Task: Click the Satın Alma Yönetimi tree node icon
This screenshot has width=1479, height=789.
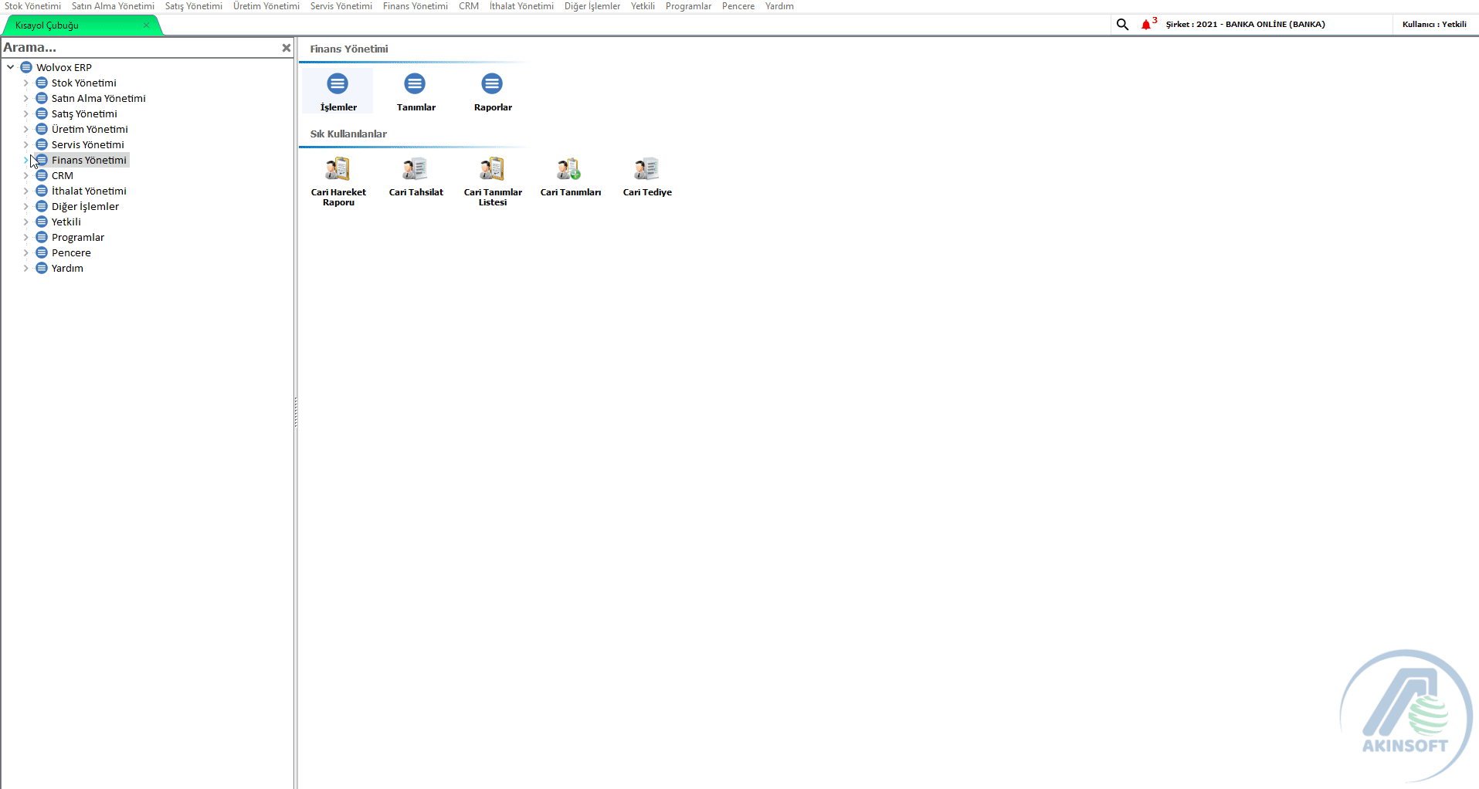Action: pyautogui.click(x=42, y=98)
